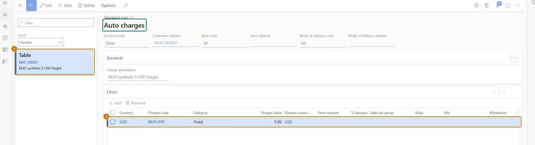This screenshot has height=145, width=535.
Task: Select the Table BEAT-000001 list entry
Action: (x=55, y=62)
